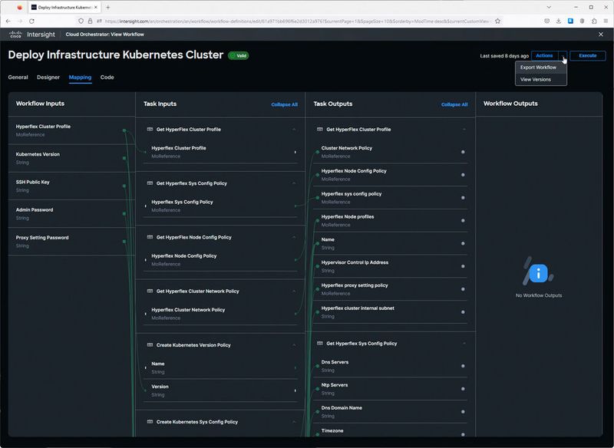Choose Export Workflow from Actions menu

pyautogui.click(x=541, y=68)
